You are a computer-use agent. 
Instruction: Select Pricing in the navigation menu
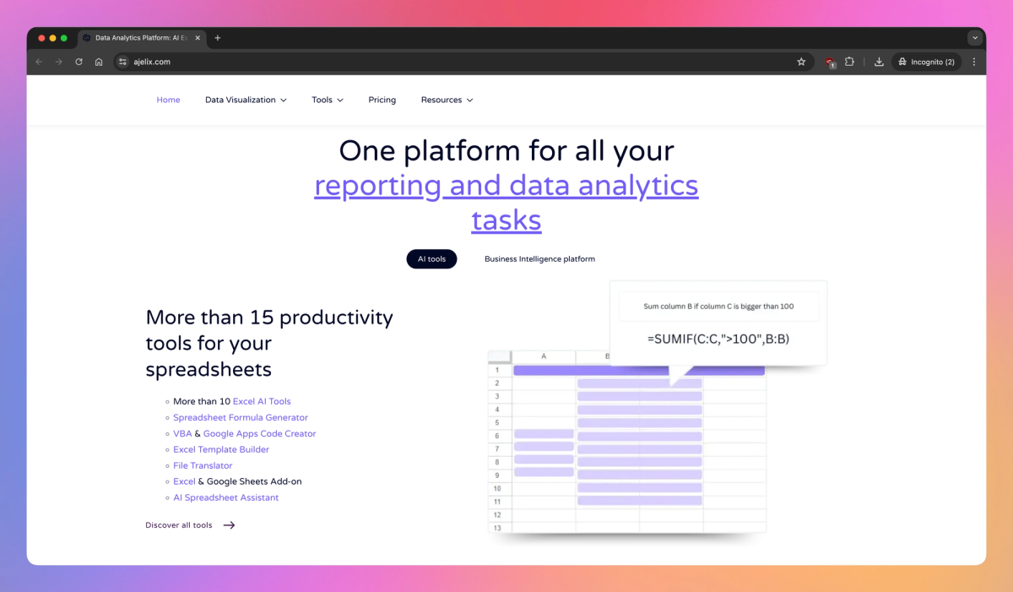pyautogui.click(x=382, y=100)
